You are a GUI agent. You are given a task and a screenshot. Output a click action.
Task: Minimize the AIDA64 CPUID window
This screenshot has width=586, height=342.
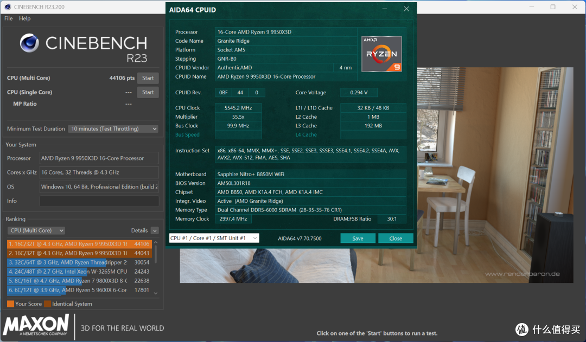click(x=385, y=9)
